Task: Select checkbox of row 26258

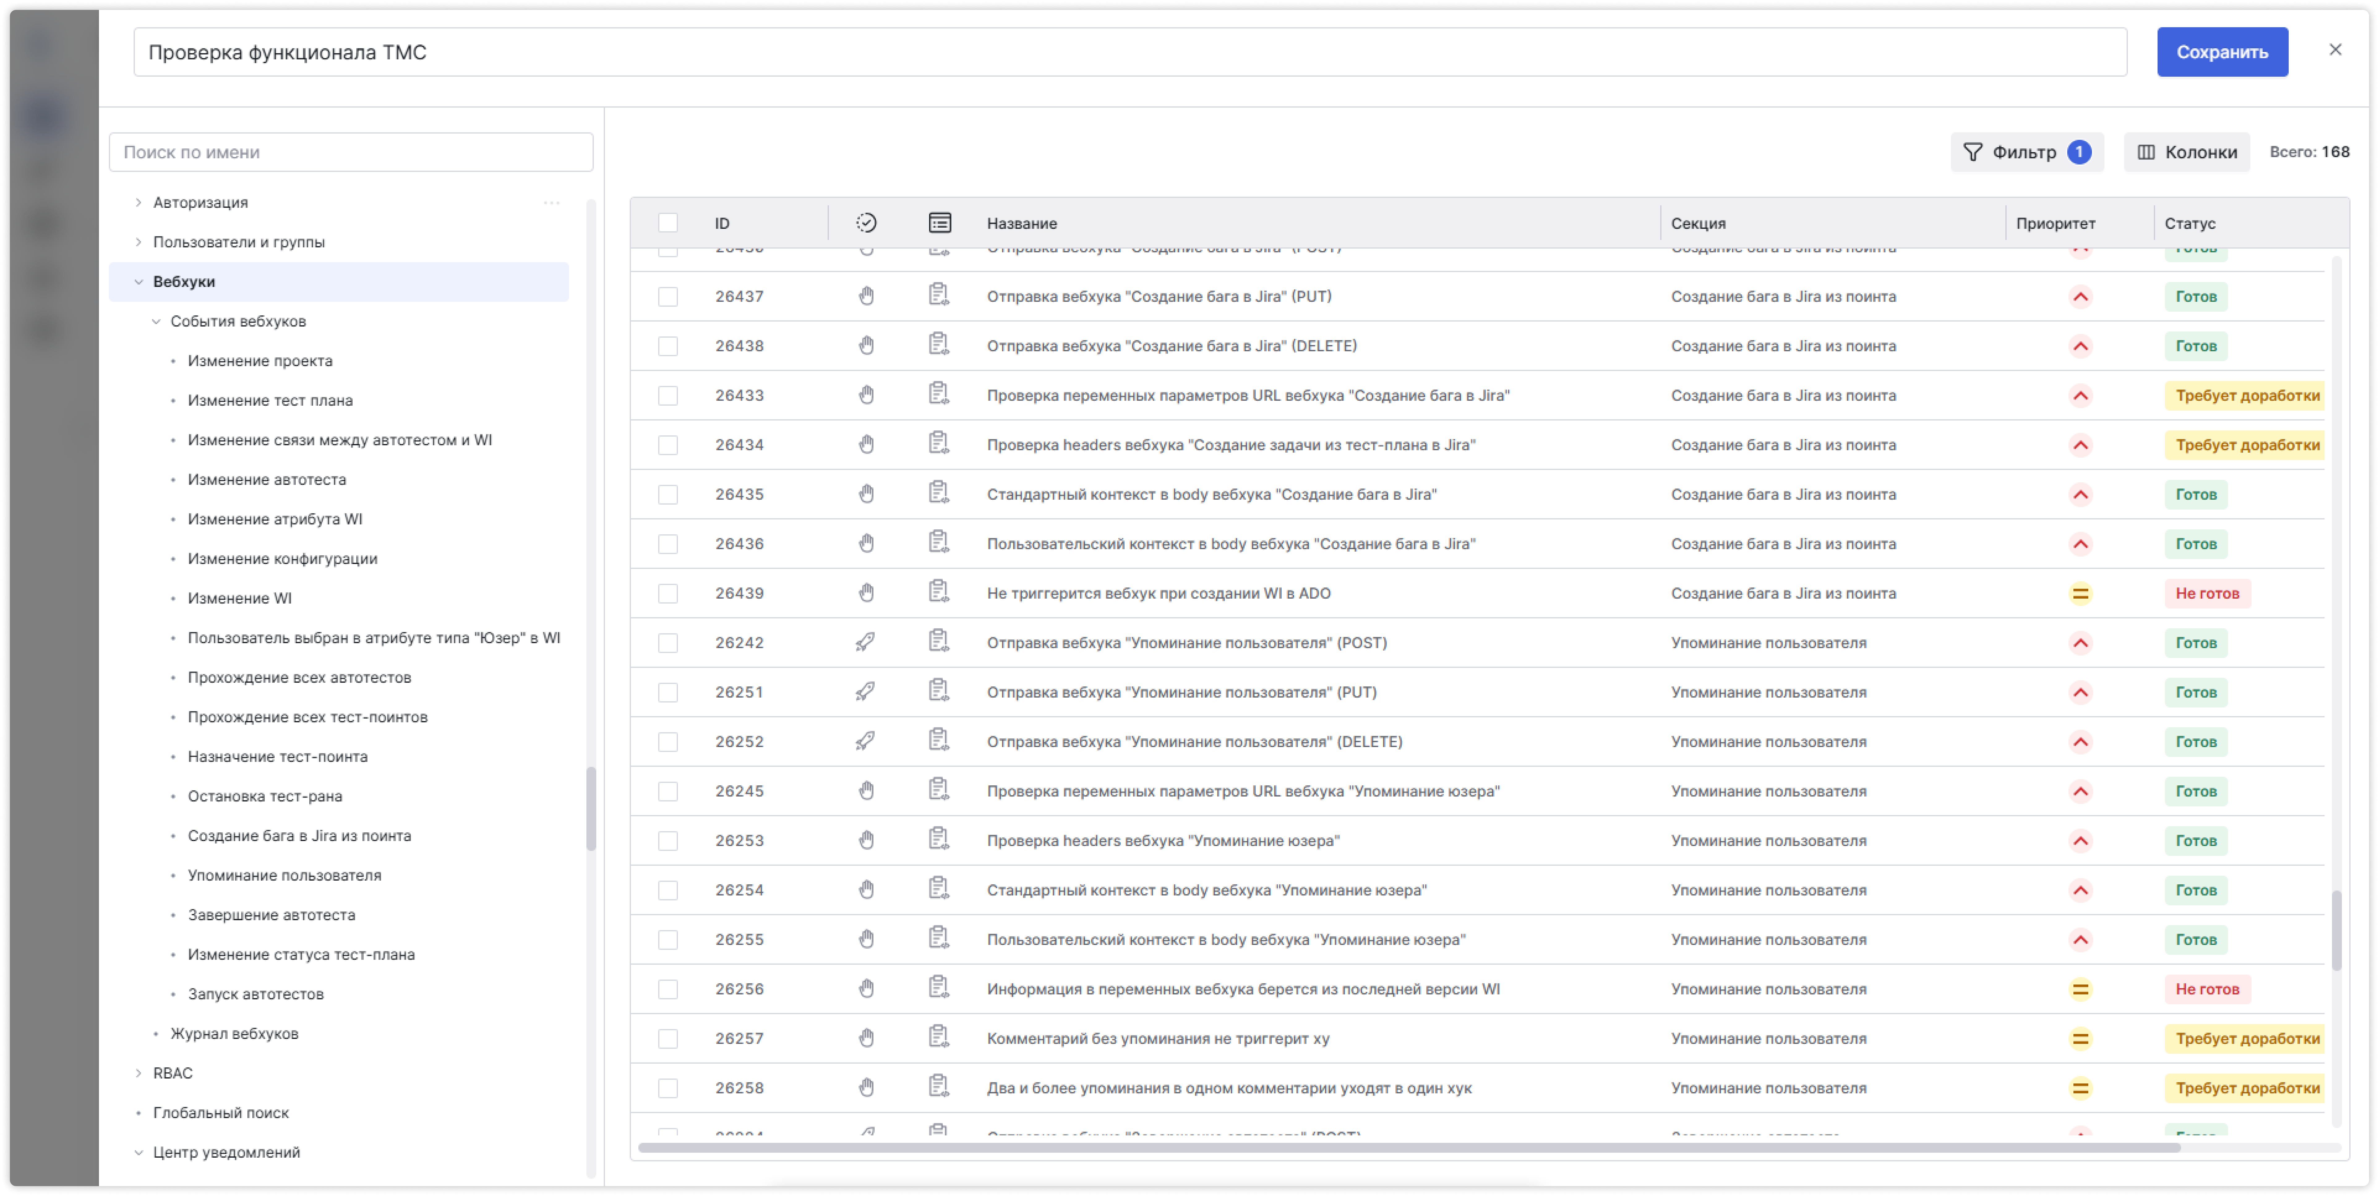Action: click(668, 1088)
